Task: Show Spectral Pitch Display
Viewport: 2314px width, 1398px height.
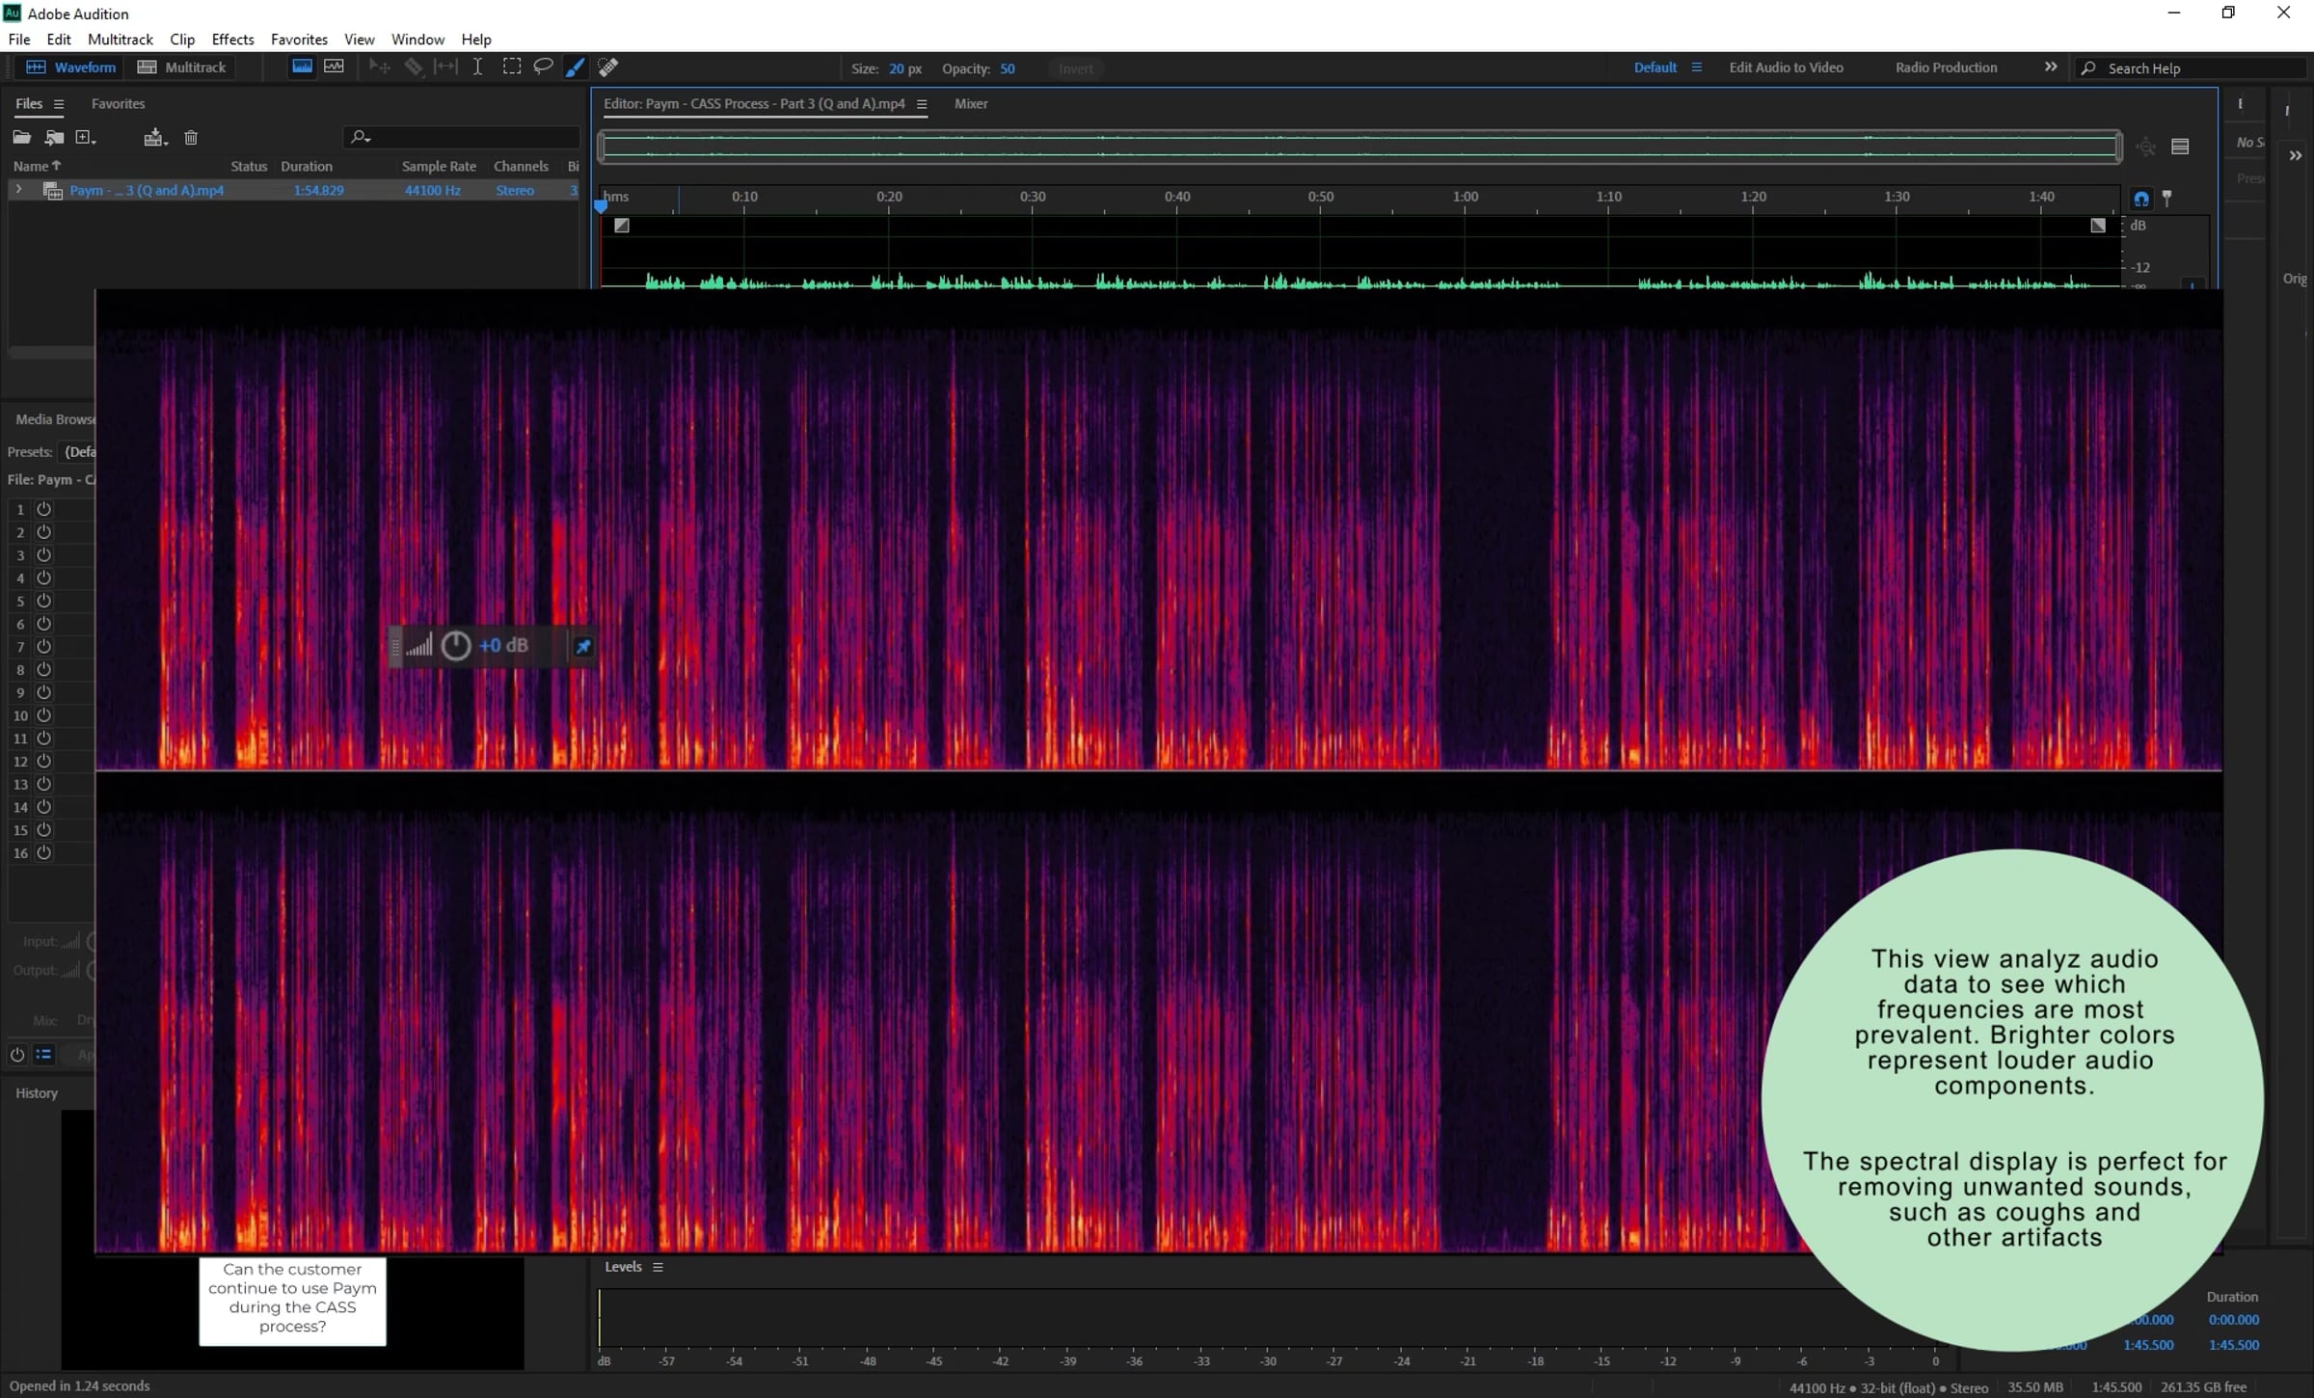Action: pyautogui.click(x=334, y=67)
